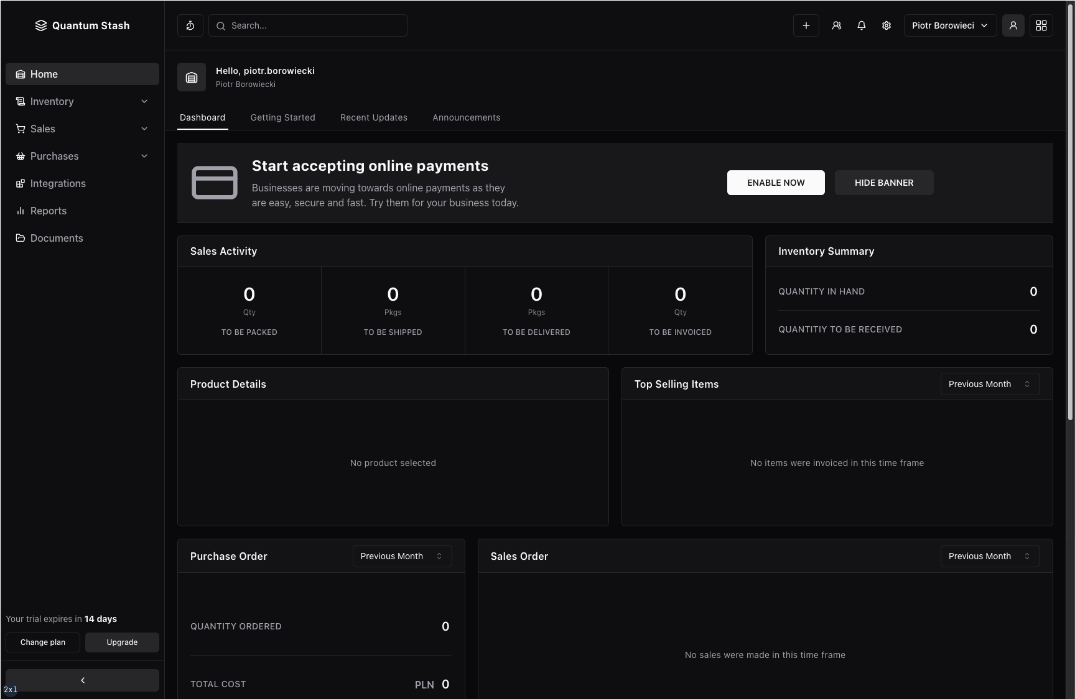Open Purchase Order Previous Month dropdown

coord(402,556)
